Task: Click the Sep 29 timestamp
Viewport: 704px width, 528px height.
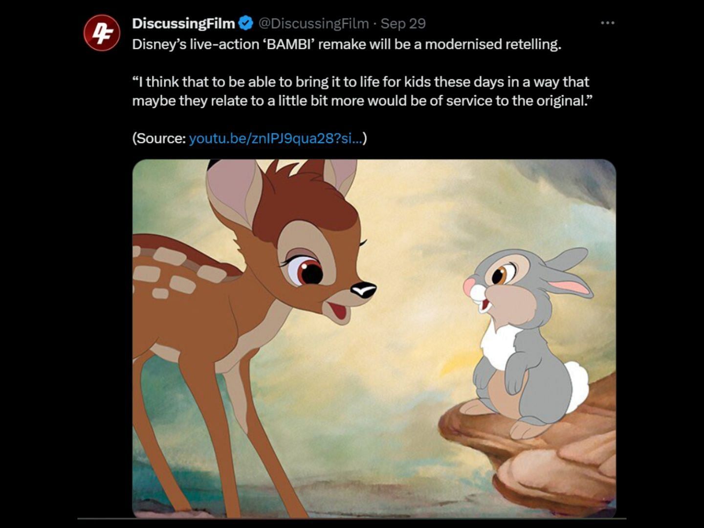Action: 403,23
